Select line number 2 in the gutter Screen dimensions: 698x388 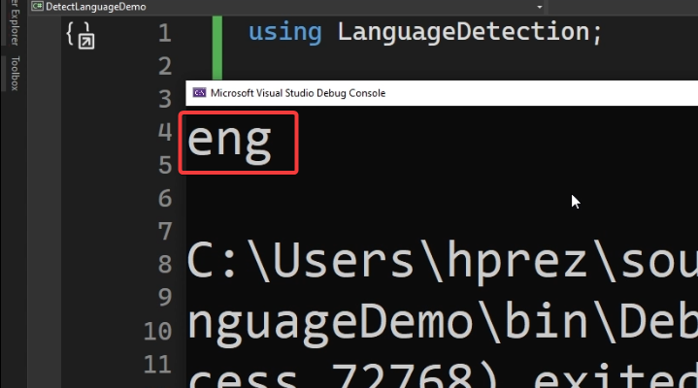click(x=162, y=66)
